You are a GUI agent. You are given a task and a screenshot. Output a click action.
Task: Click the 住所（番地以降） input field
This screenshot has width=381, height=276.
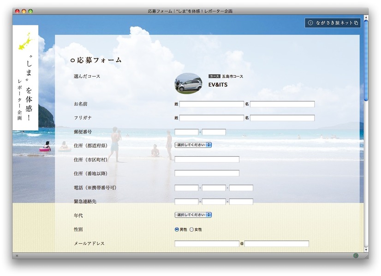click(x=207, y=173)
